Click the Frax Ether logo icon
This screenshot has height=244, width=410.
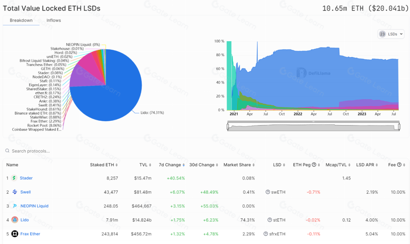pos(15,234)
